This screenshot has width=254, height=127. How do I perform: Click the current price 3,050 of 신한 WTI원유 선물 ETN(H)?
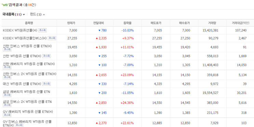(x=73, y=56)
